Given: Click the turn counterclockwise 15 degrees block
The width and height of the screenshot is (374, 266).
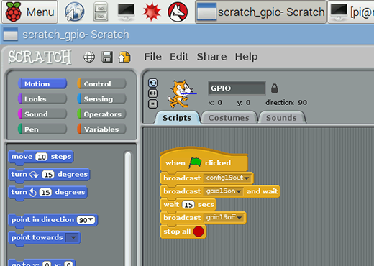Looking at the screenshot, I should [x=48, y=193].
